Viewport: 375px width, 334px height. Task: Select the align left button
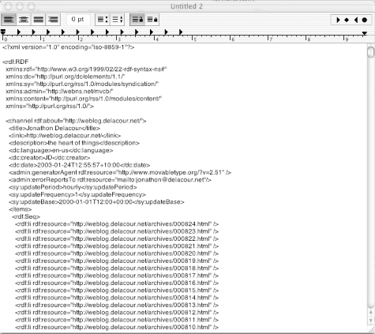click(x=9, y=20)
